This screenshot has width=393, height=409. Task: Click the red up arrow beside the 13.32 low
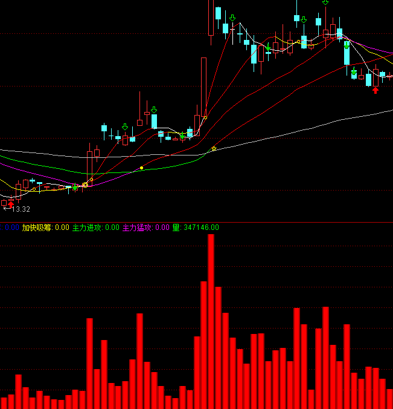click(10, 204)
